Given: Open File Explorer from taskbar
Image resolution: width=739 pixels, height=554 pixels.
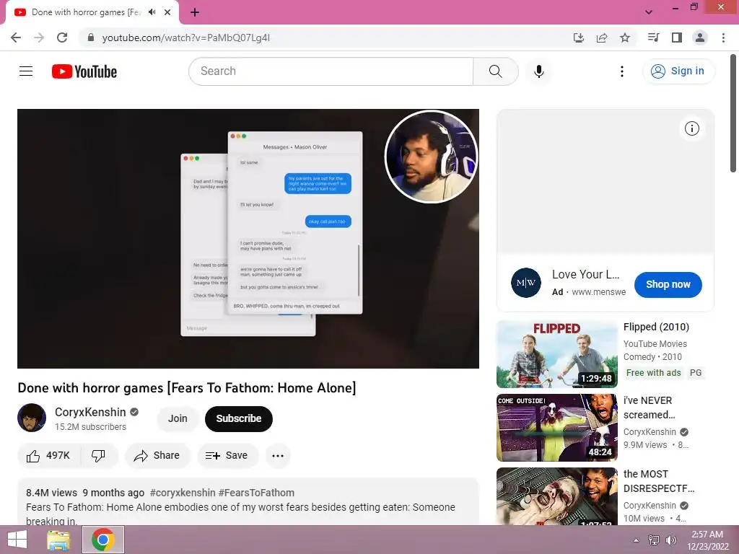Looking at the screenshot, I should coord(58,540).
